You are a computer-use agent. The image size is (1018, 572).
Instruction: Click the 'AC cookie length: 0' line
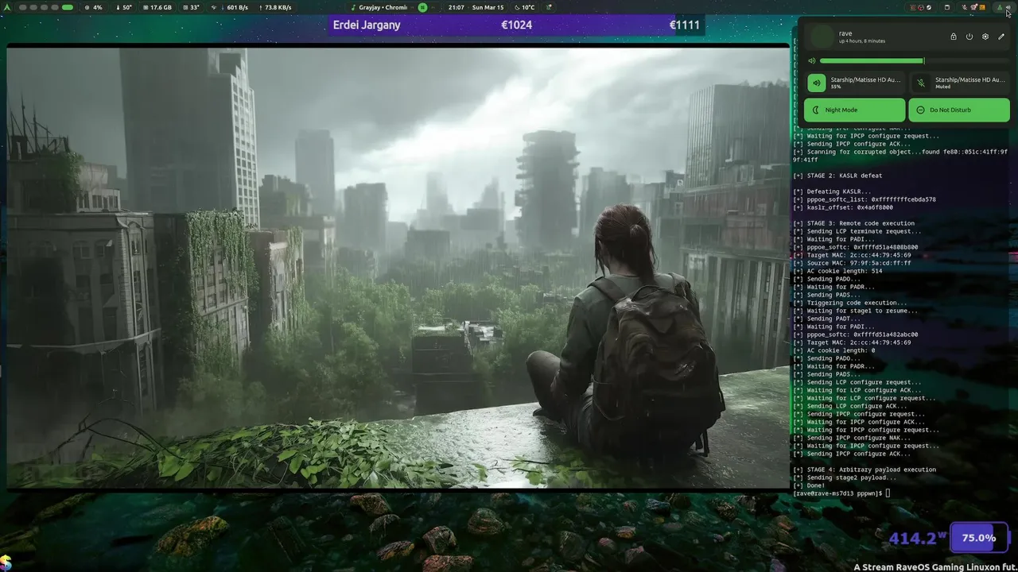833,350
